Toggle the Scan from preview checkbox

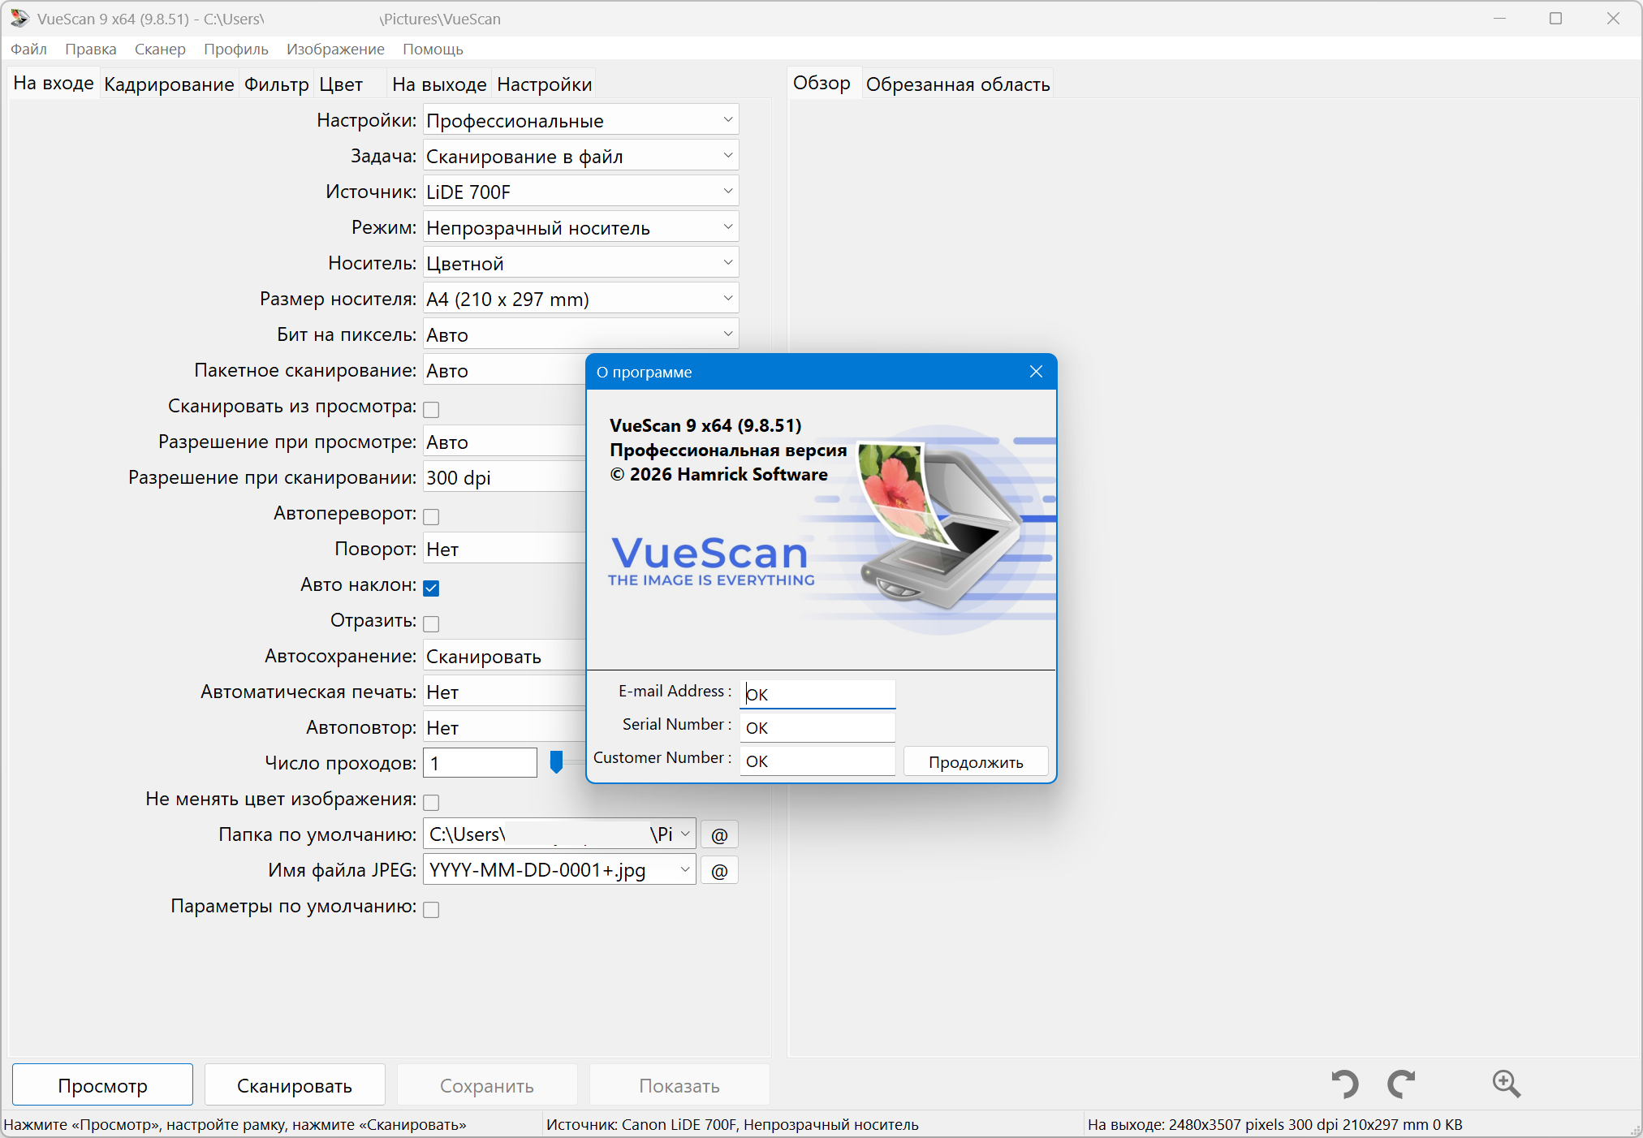(x=432, y=409)
